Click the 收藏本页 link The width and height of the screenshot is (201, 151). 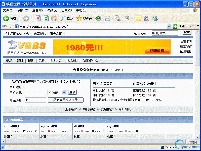click(x=186, y=42)
